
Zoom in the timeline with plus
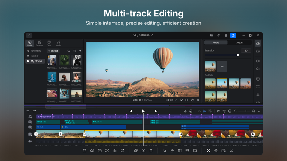tap(254, 111)
